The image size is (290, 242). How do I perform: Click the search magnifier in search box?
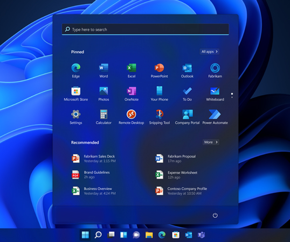pos(67,29)
